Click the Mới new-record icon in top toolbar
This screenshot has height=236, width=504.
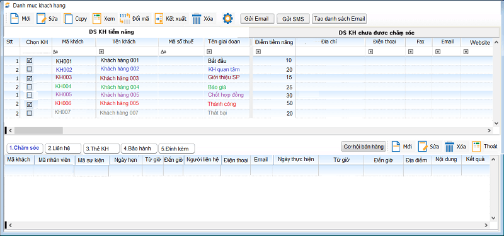14,19
